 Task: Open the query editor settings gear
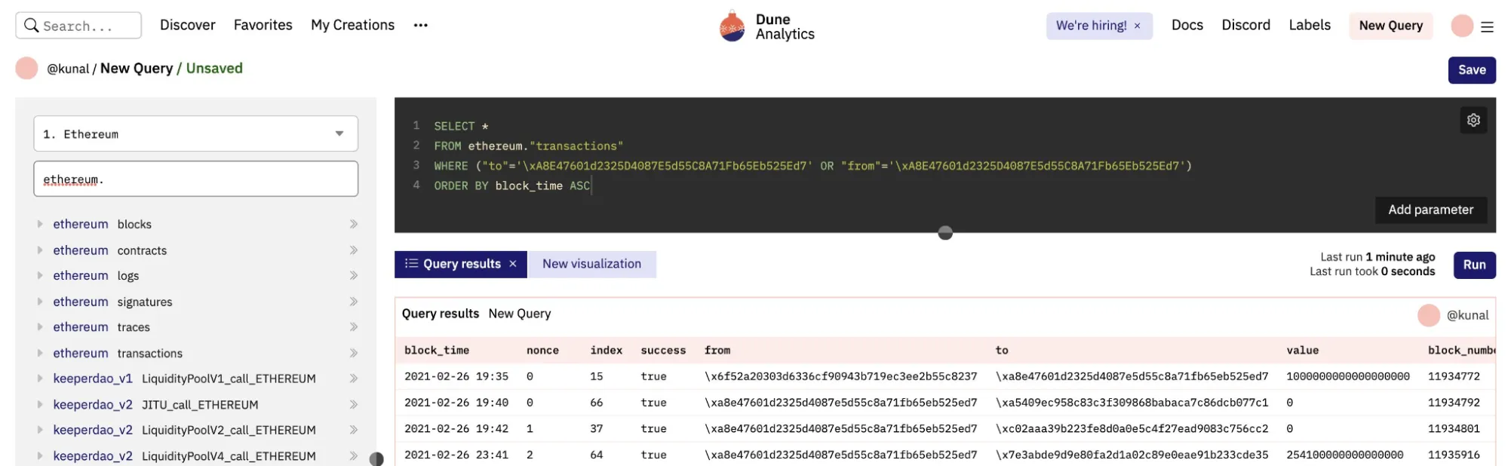tap(1473, 120)
